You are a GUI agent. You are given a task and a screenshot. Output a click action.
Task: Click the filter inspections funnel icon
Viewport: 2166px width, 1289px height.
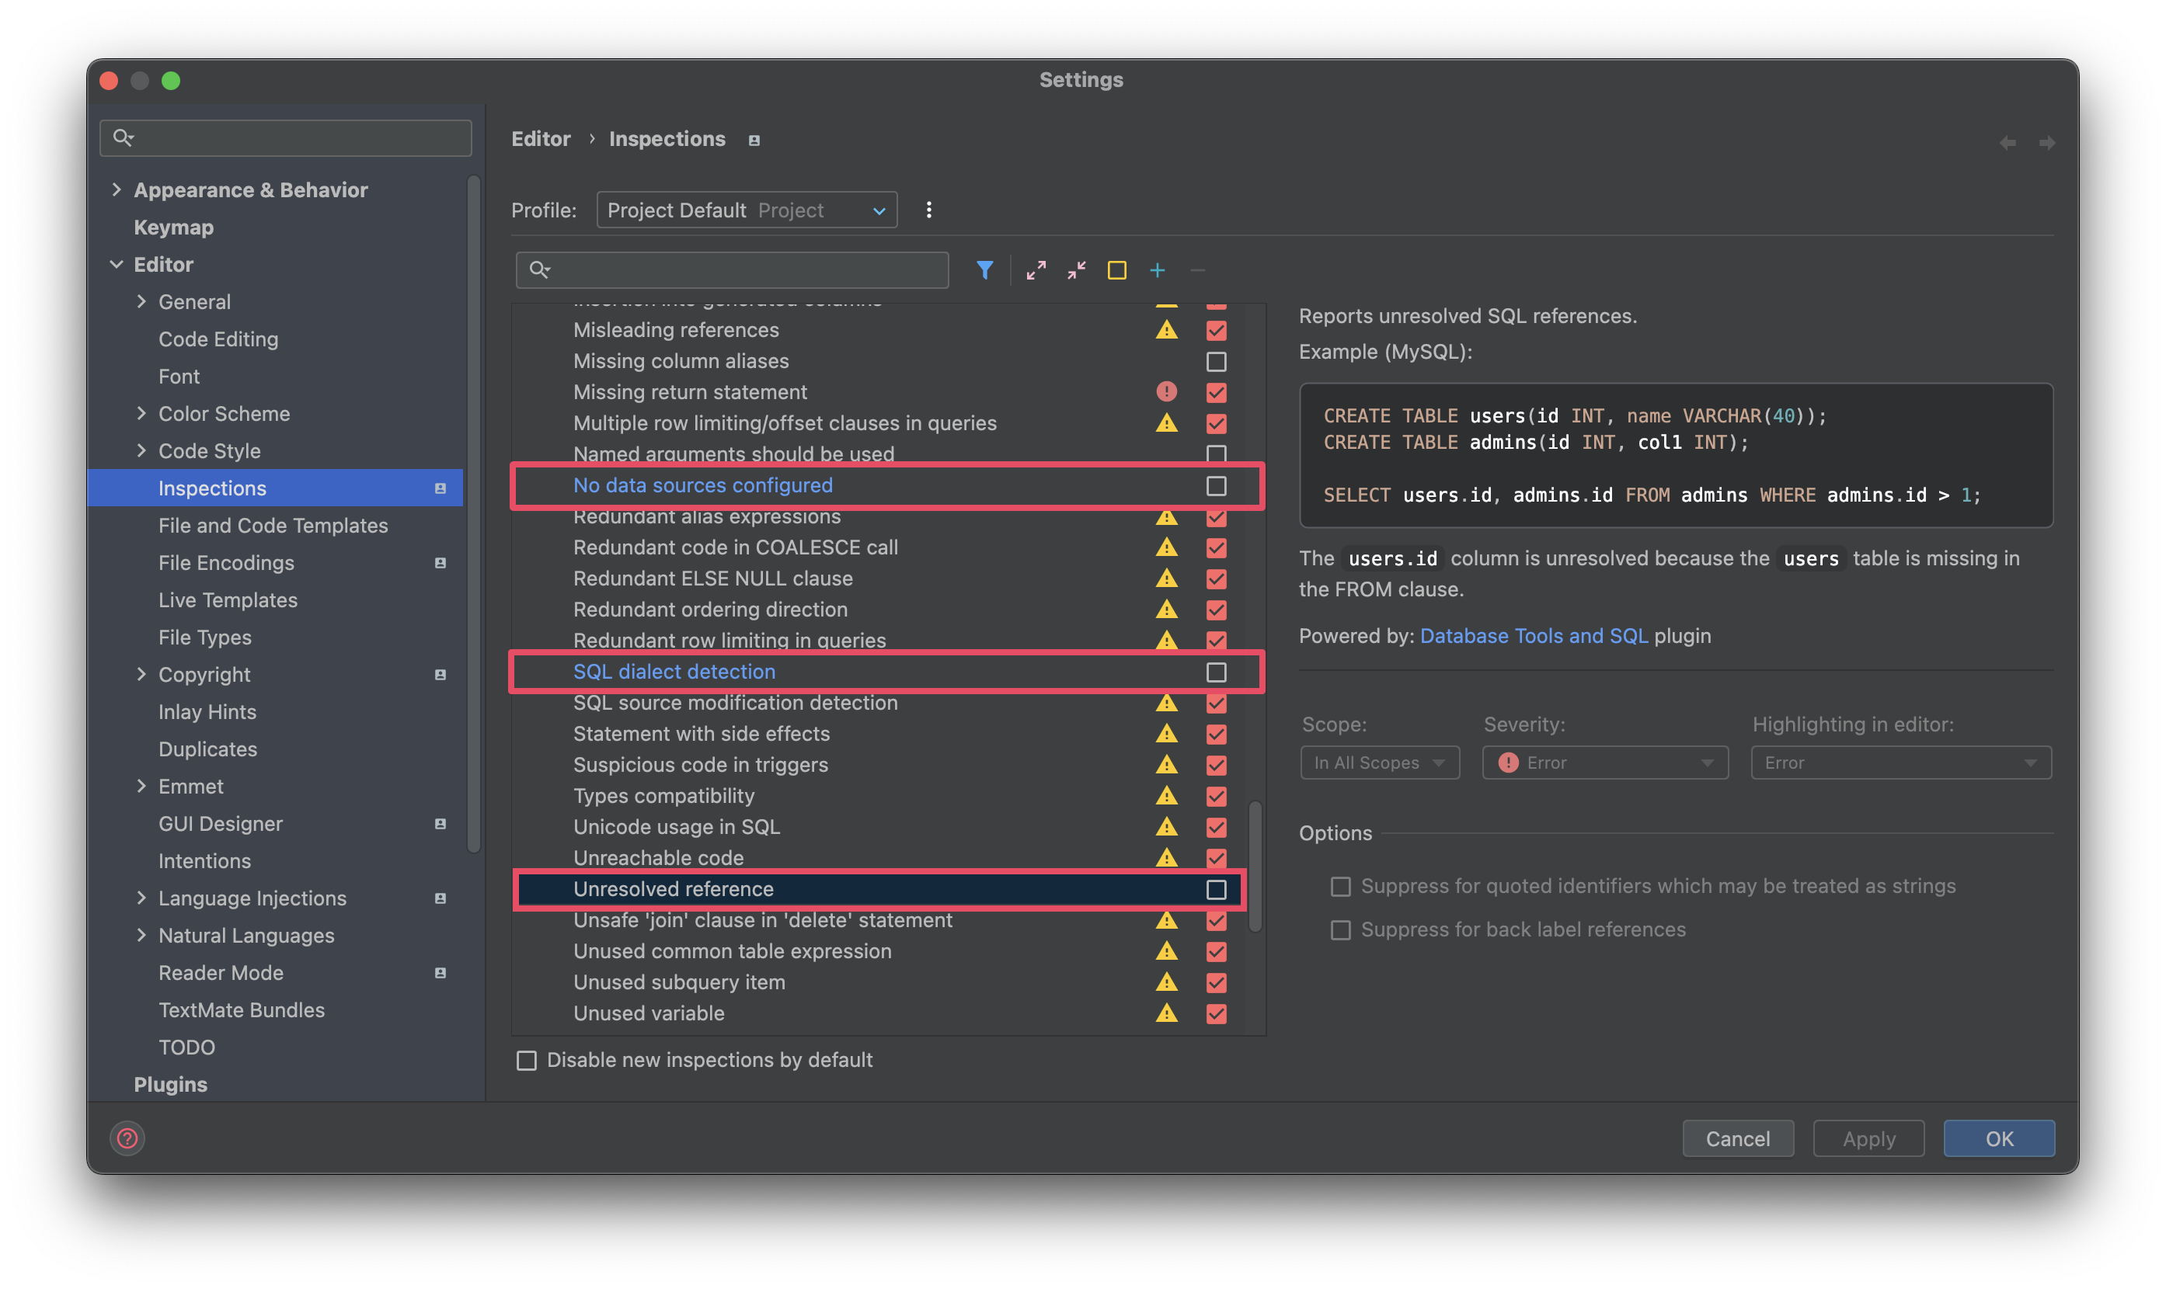pyautogui.click(x=984, y=270)
